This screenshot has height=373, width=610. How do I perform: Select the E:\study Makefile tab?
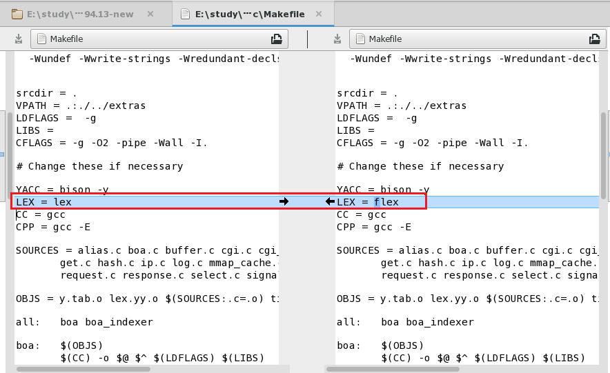248,14
